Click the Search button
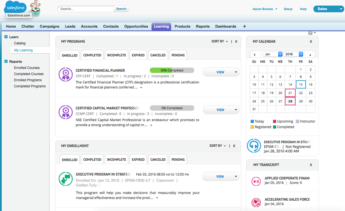This screenshot has height=211, width=345. point(121,9)
